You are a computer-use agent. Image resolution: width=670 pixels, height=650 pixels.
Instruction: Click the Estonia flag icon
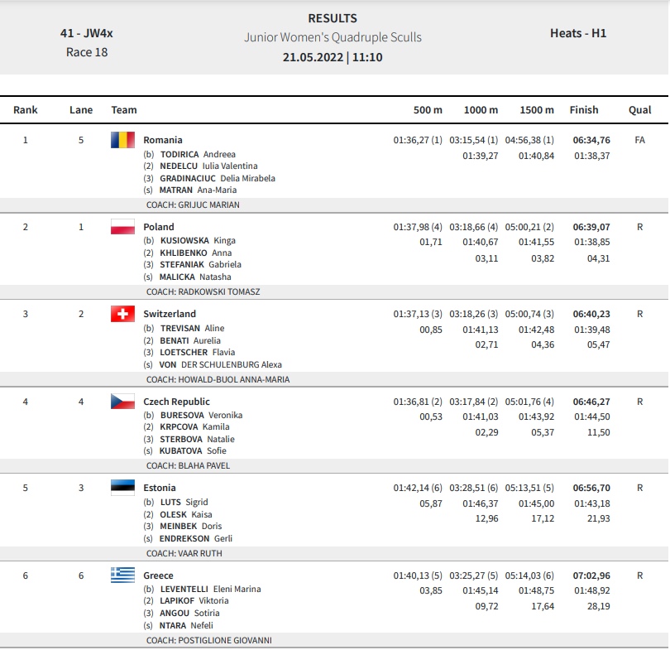coord(122,488)
